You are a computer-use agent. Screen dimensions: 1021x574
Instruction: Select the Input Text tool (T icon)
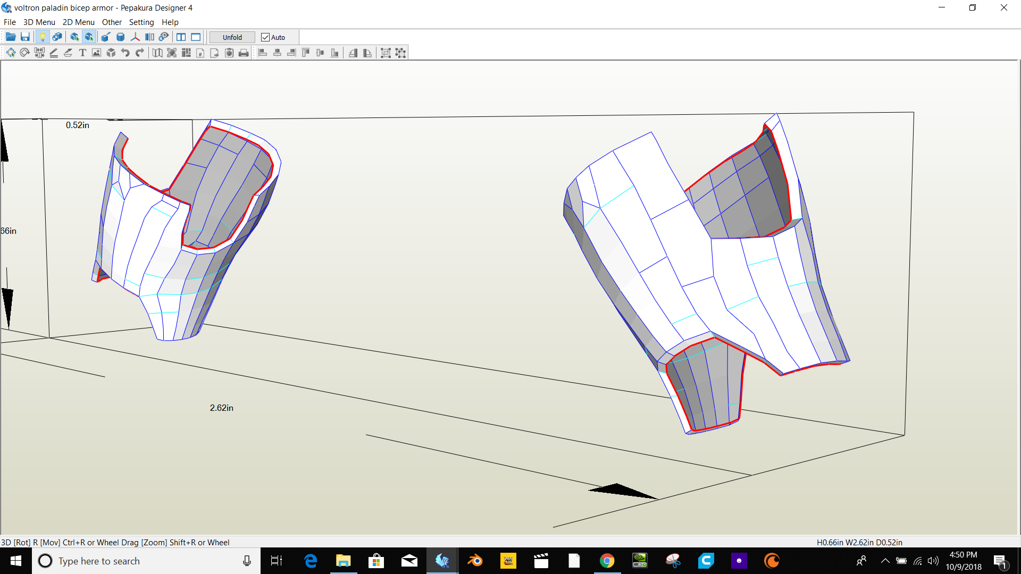pos(82,53)
